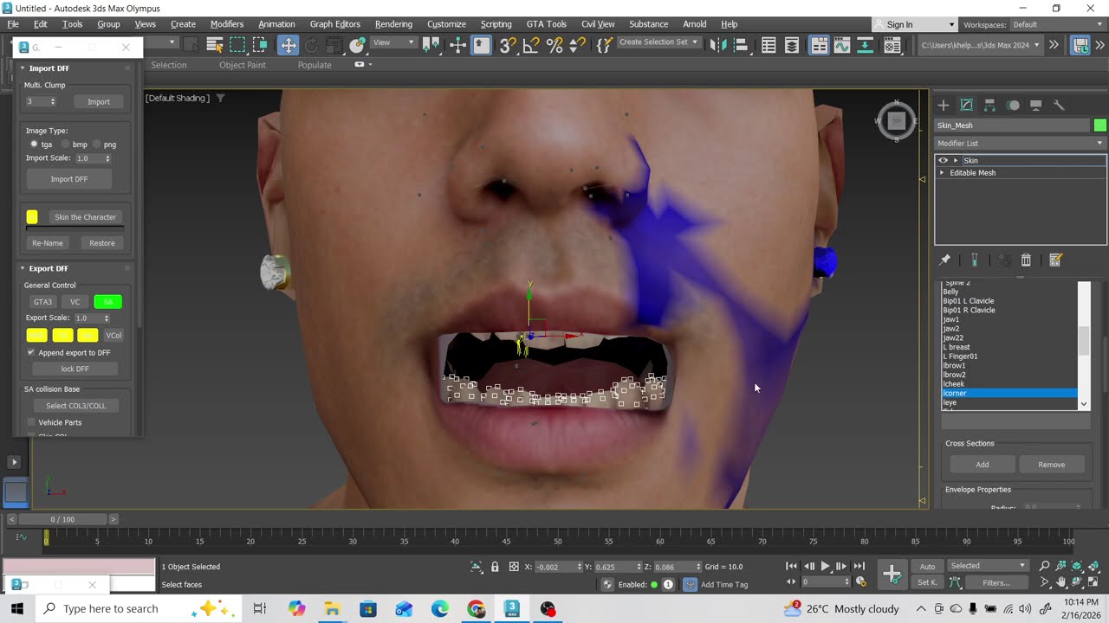Open the Rendering menu
The image size is (1109, 623).
(x=393, y=24)
